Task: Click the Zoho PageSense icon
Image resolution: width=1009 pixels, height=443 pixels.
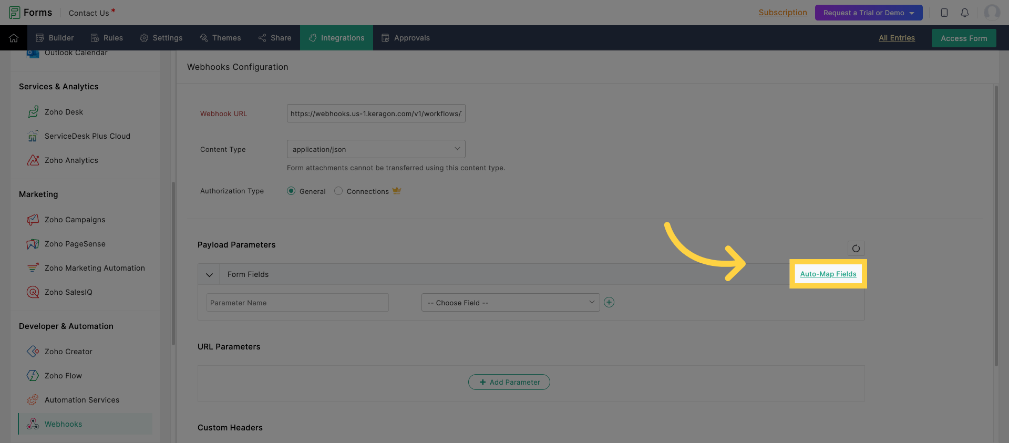Action: coord(33,244)
